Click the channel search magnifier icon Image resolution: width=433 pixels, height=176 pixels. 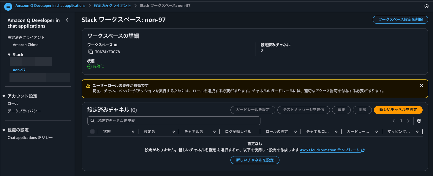click(92, 121)
